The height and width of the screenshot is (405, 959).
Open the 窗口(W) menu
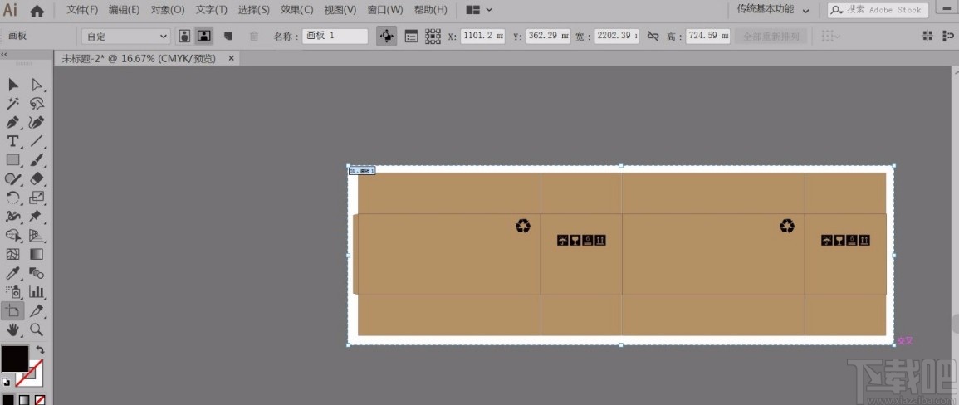tap(385, 10)
